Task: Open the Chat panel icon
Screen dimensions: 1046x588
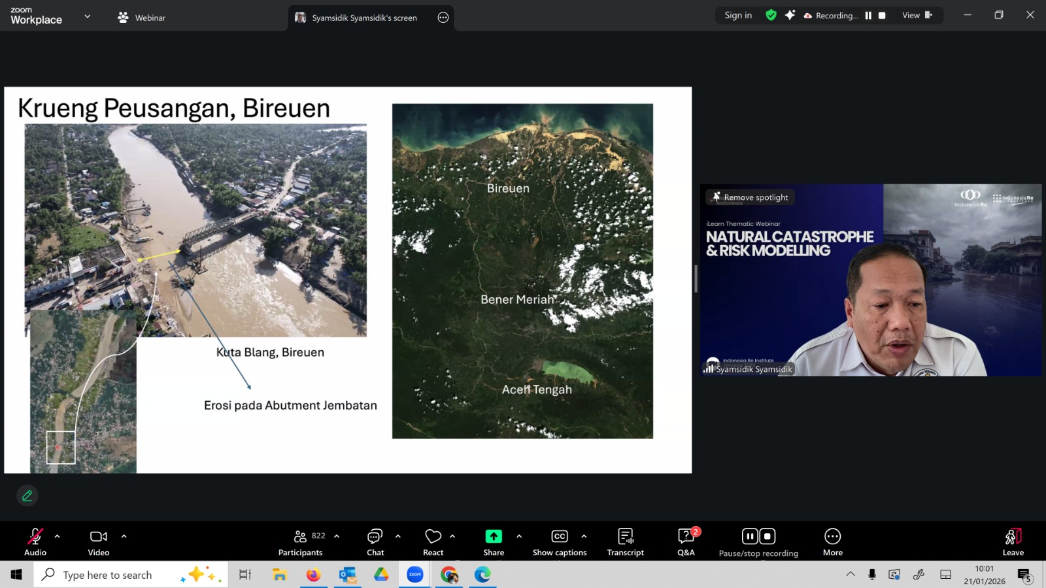Action: (375, 536)
